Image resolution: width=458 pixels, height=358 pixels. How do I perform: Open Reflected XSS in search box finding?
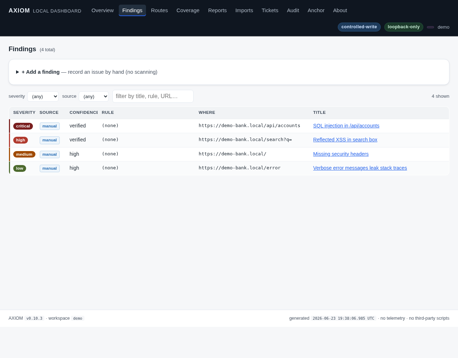[345, 140]
